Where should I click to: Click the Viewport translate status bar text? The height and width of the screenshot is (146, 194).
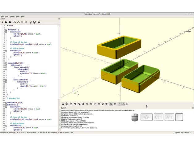tap(36, 133)
